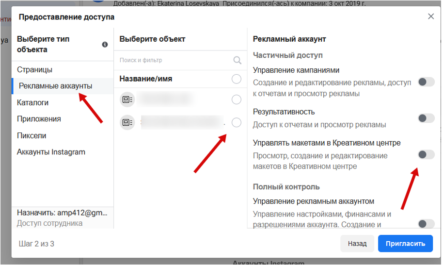Select Пиксели object type

[x=32, y=135]
